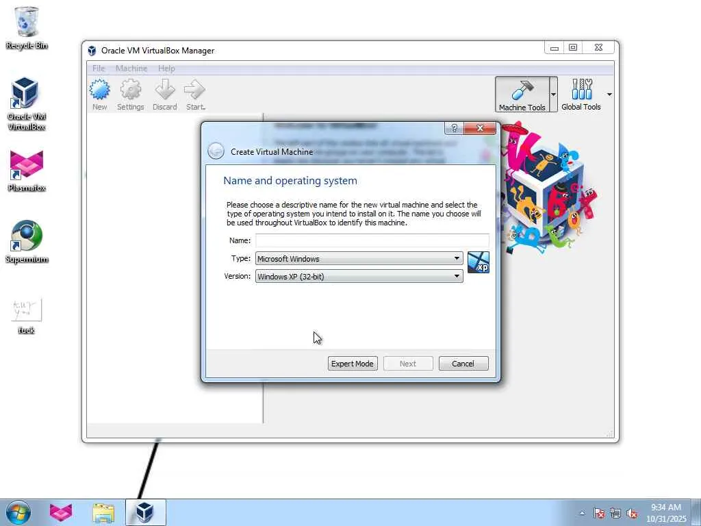Click the Name input field

click(372, 240)
